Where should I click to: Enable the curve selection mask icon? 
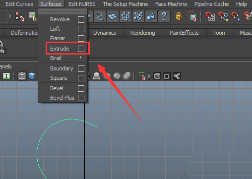click(x=100, y=16)
